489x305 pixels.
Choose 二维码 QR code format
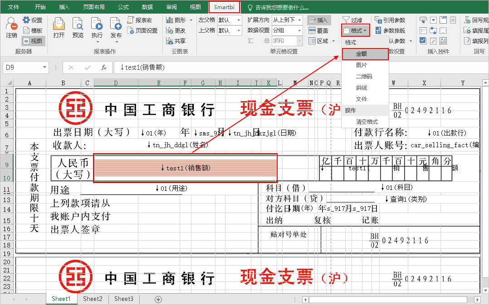tap(365, 76)
